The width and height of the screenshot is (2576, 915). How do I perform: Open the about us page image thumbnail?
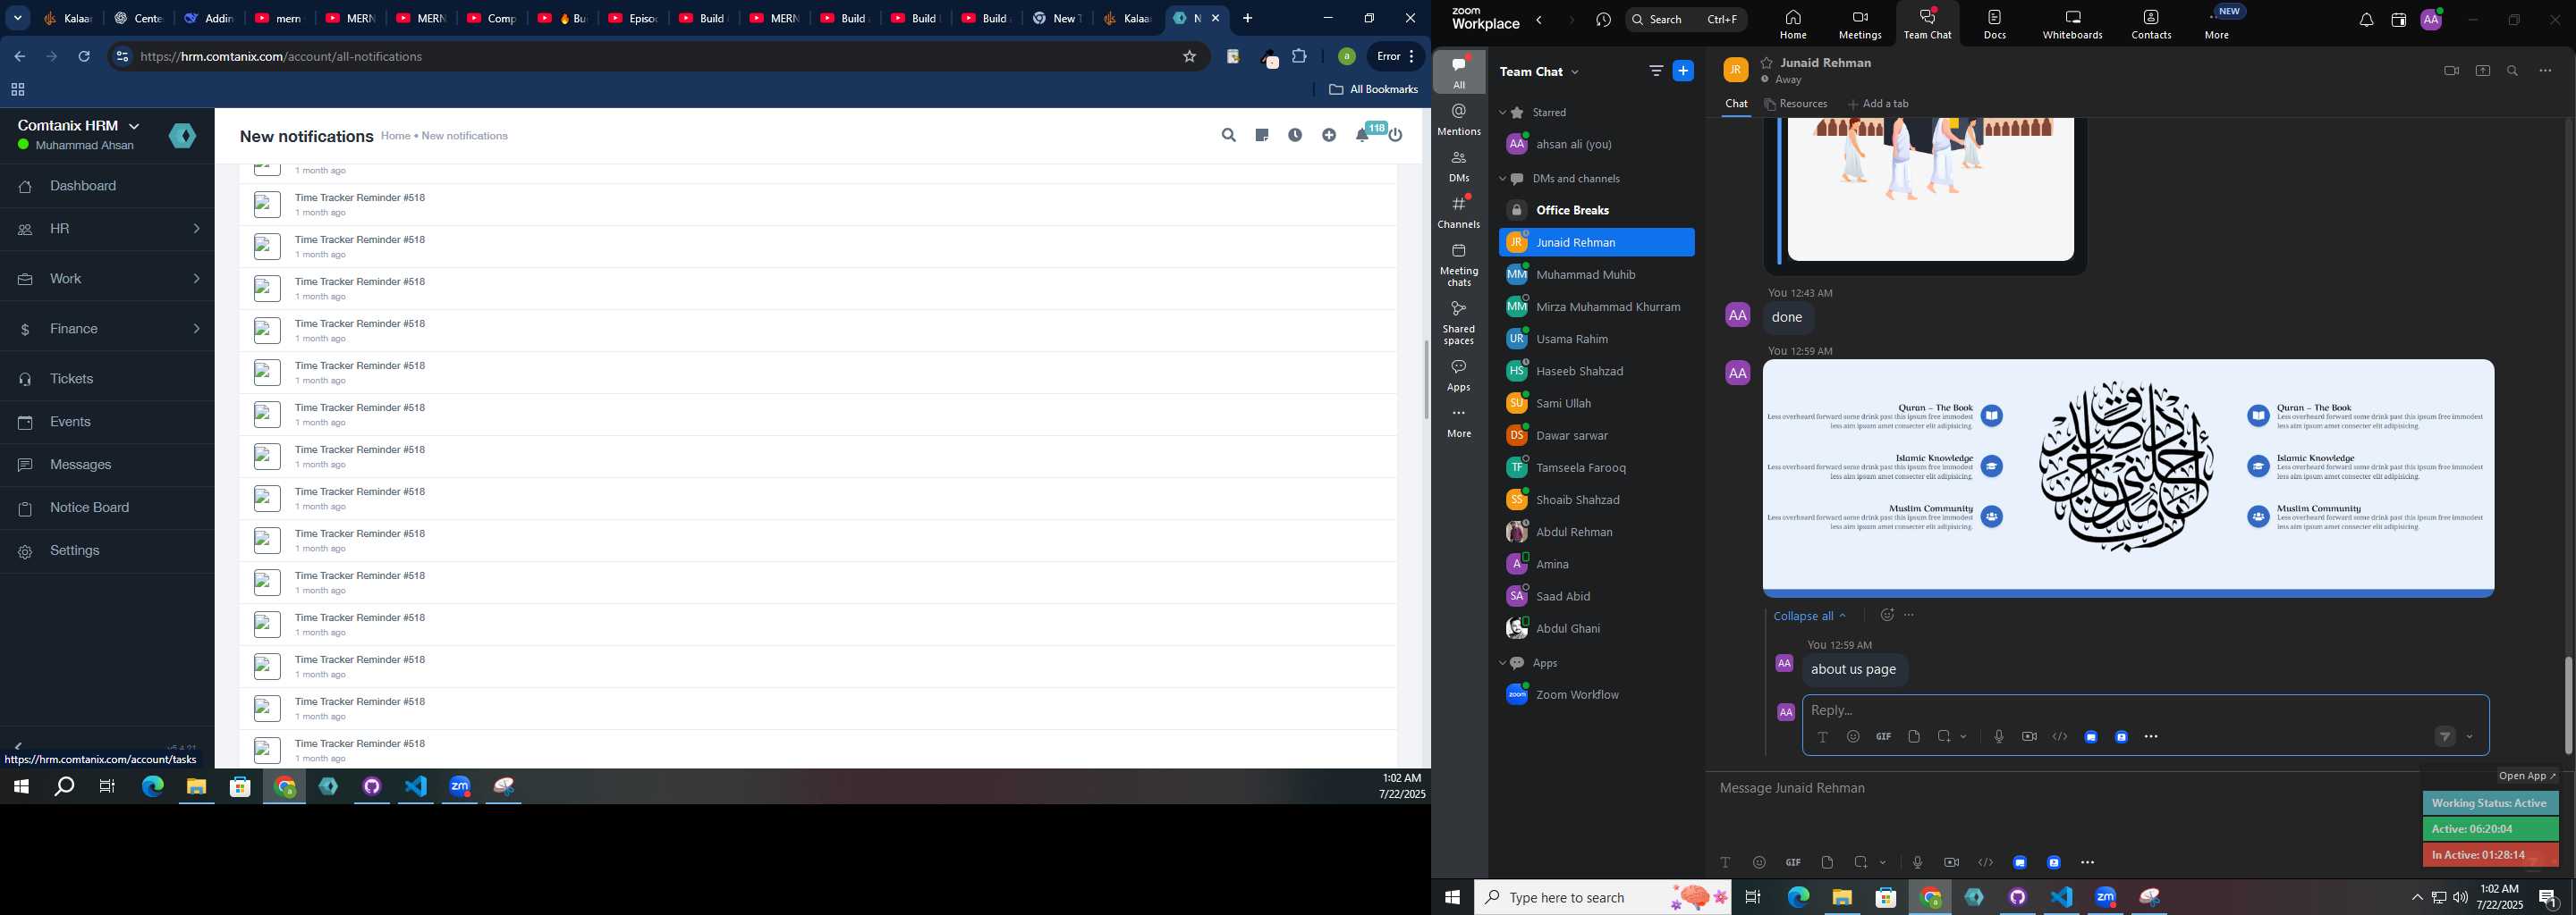point(2128,478)
